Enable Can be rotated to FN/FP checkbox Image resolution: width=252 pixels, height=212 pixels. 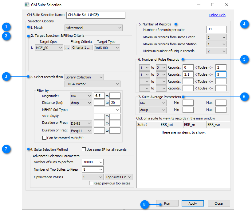(45, 138)
